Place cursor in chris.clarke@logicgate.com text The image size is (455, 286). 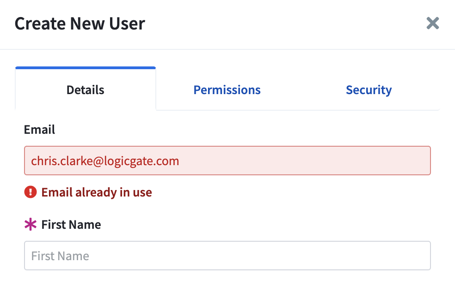[x=105, y=161]
